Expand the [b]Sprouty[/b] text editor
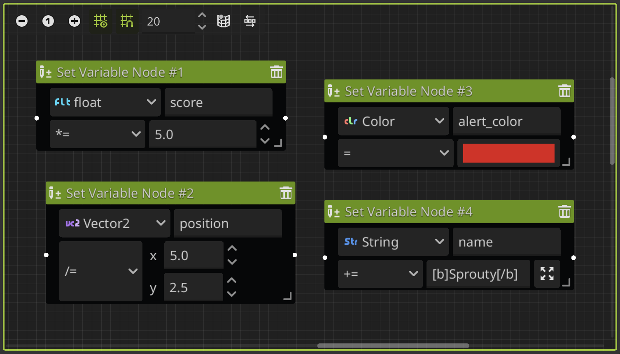This screenshot has height=354, width=620. pos(547,273)
